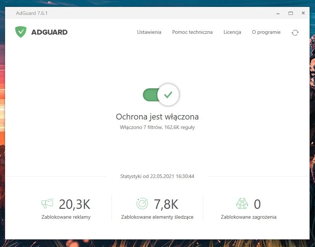Click the AdGuard 7.6.1 window title
The width and height of the screenshot is (315, 247).
pyautogui.click(x=32, y=13)
